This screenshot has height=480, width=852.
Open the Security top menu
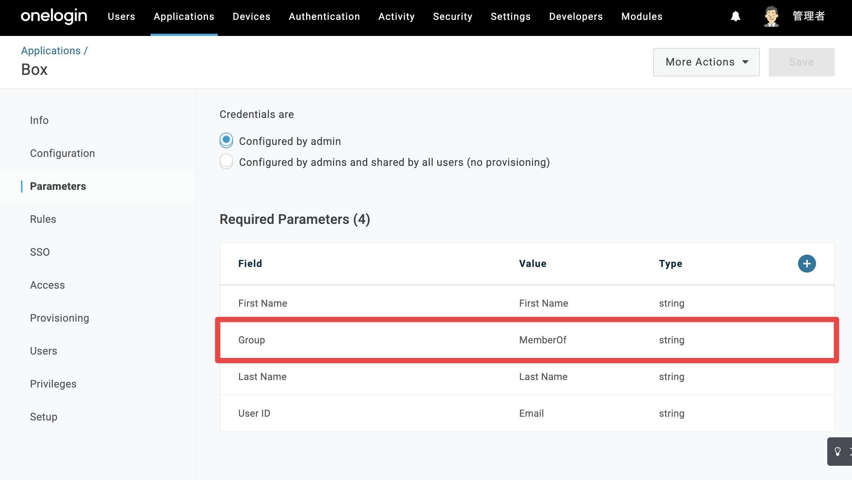(x=453, y=16)
